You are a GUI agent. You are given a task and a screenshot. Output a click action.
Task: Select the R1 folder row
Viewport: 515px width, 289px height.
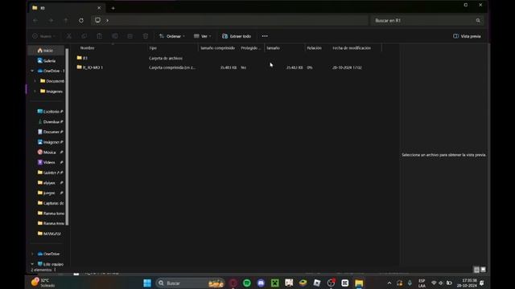pyautogui.click(x=229, y=58)
